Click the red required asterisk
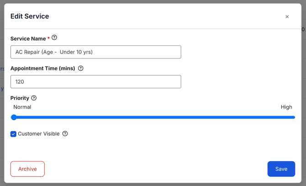The width and height of the screenshot is (306, 186). click(x=48, y=37)
